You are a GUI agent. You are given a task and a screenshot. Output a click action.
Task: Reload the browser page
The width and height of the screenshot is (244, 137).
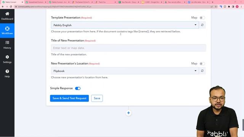click(11, 7)
